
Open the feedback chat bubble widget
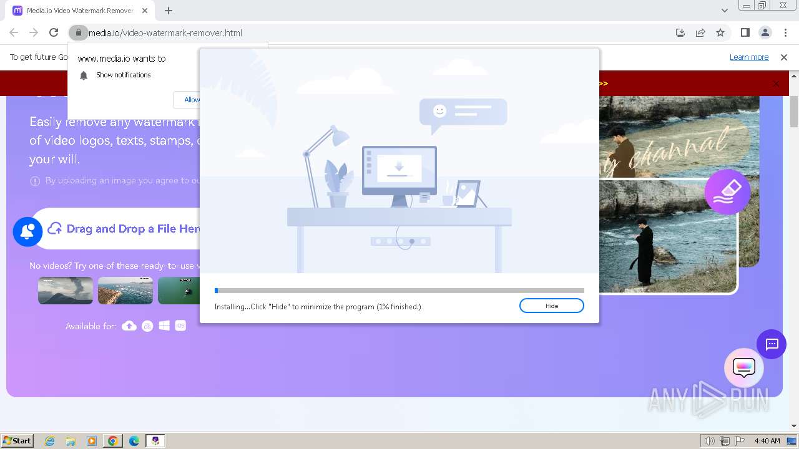743,367
